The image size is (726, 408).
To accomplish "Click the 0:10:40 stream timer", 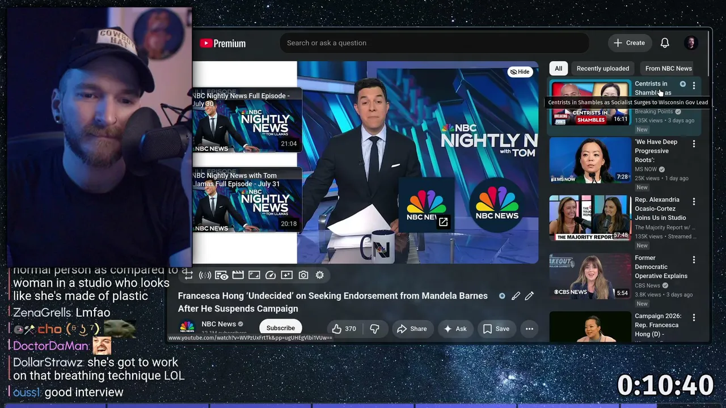I will click(665, 385).
